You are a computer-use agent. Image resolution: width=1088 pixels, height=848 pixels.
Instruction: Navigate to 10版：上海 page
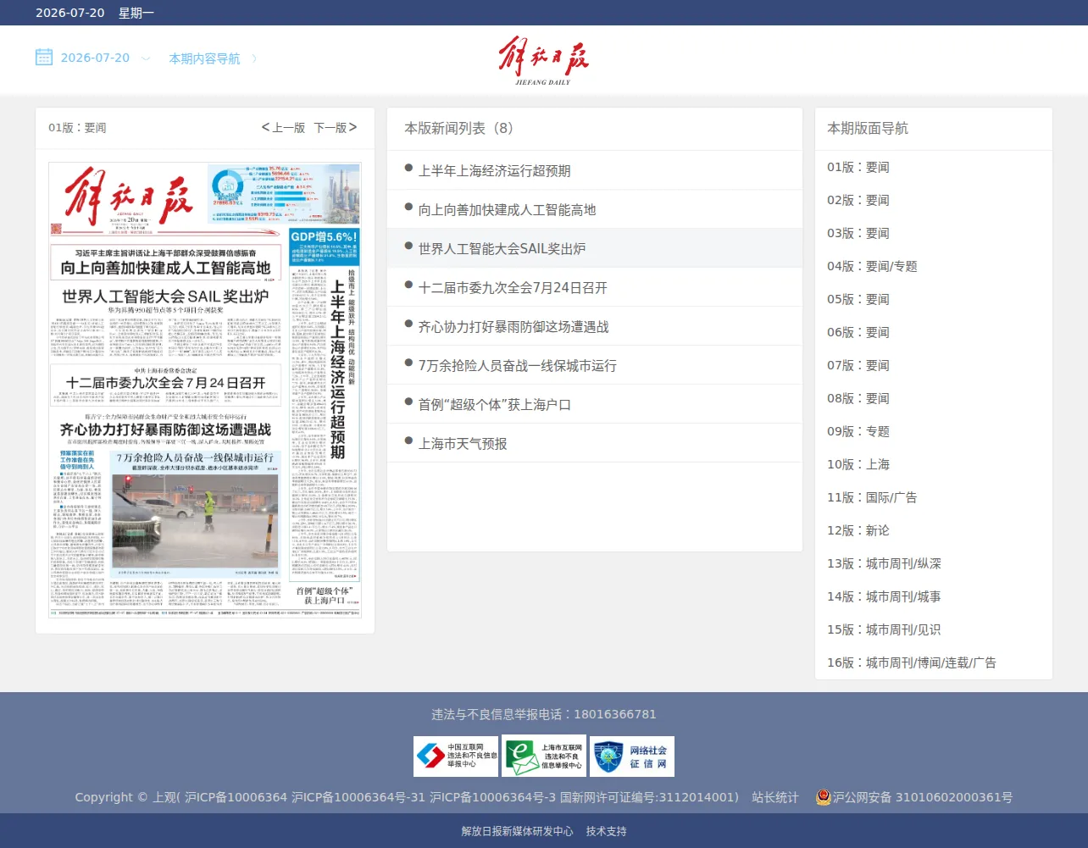[x=858, y=464]
